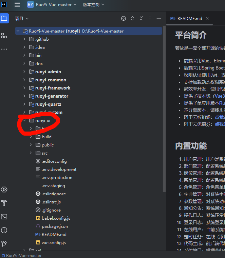Toggle the Project tool window folder icon
This screenshot has height=258, width=225.
(4, 18)
